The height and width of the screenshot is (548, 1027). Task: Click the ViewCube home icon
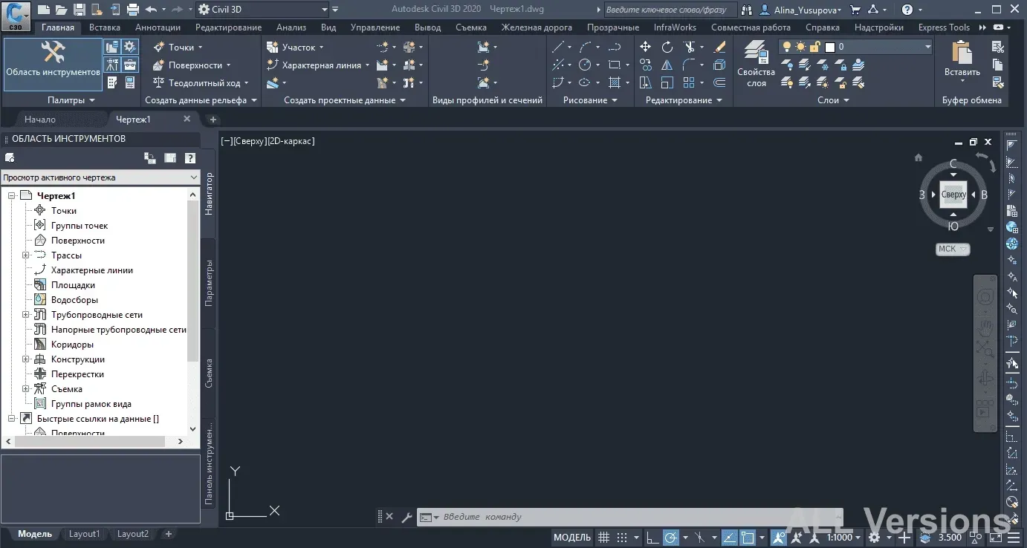(x=919, y=157)
